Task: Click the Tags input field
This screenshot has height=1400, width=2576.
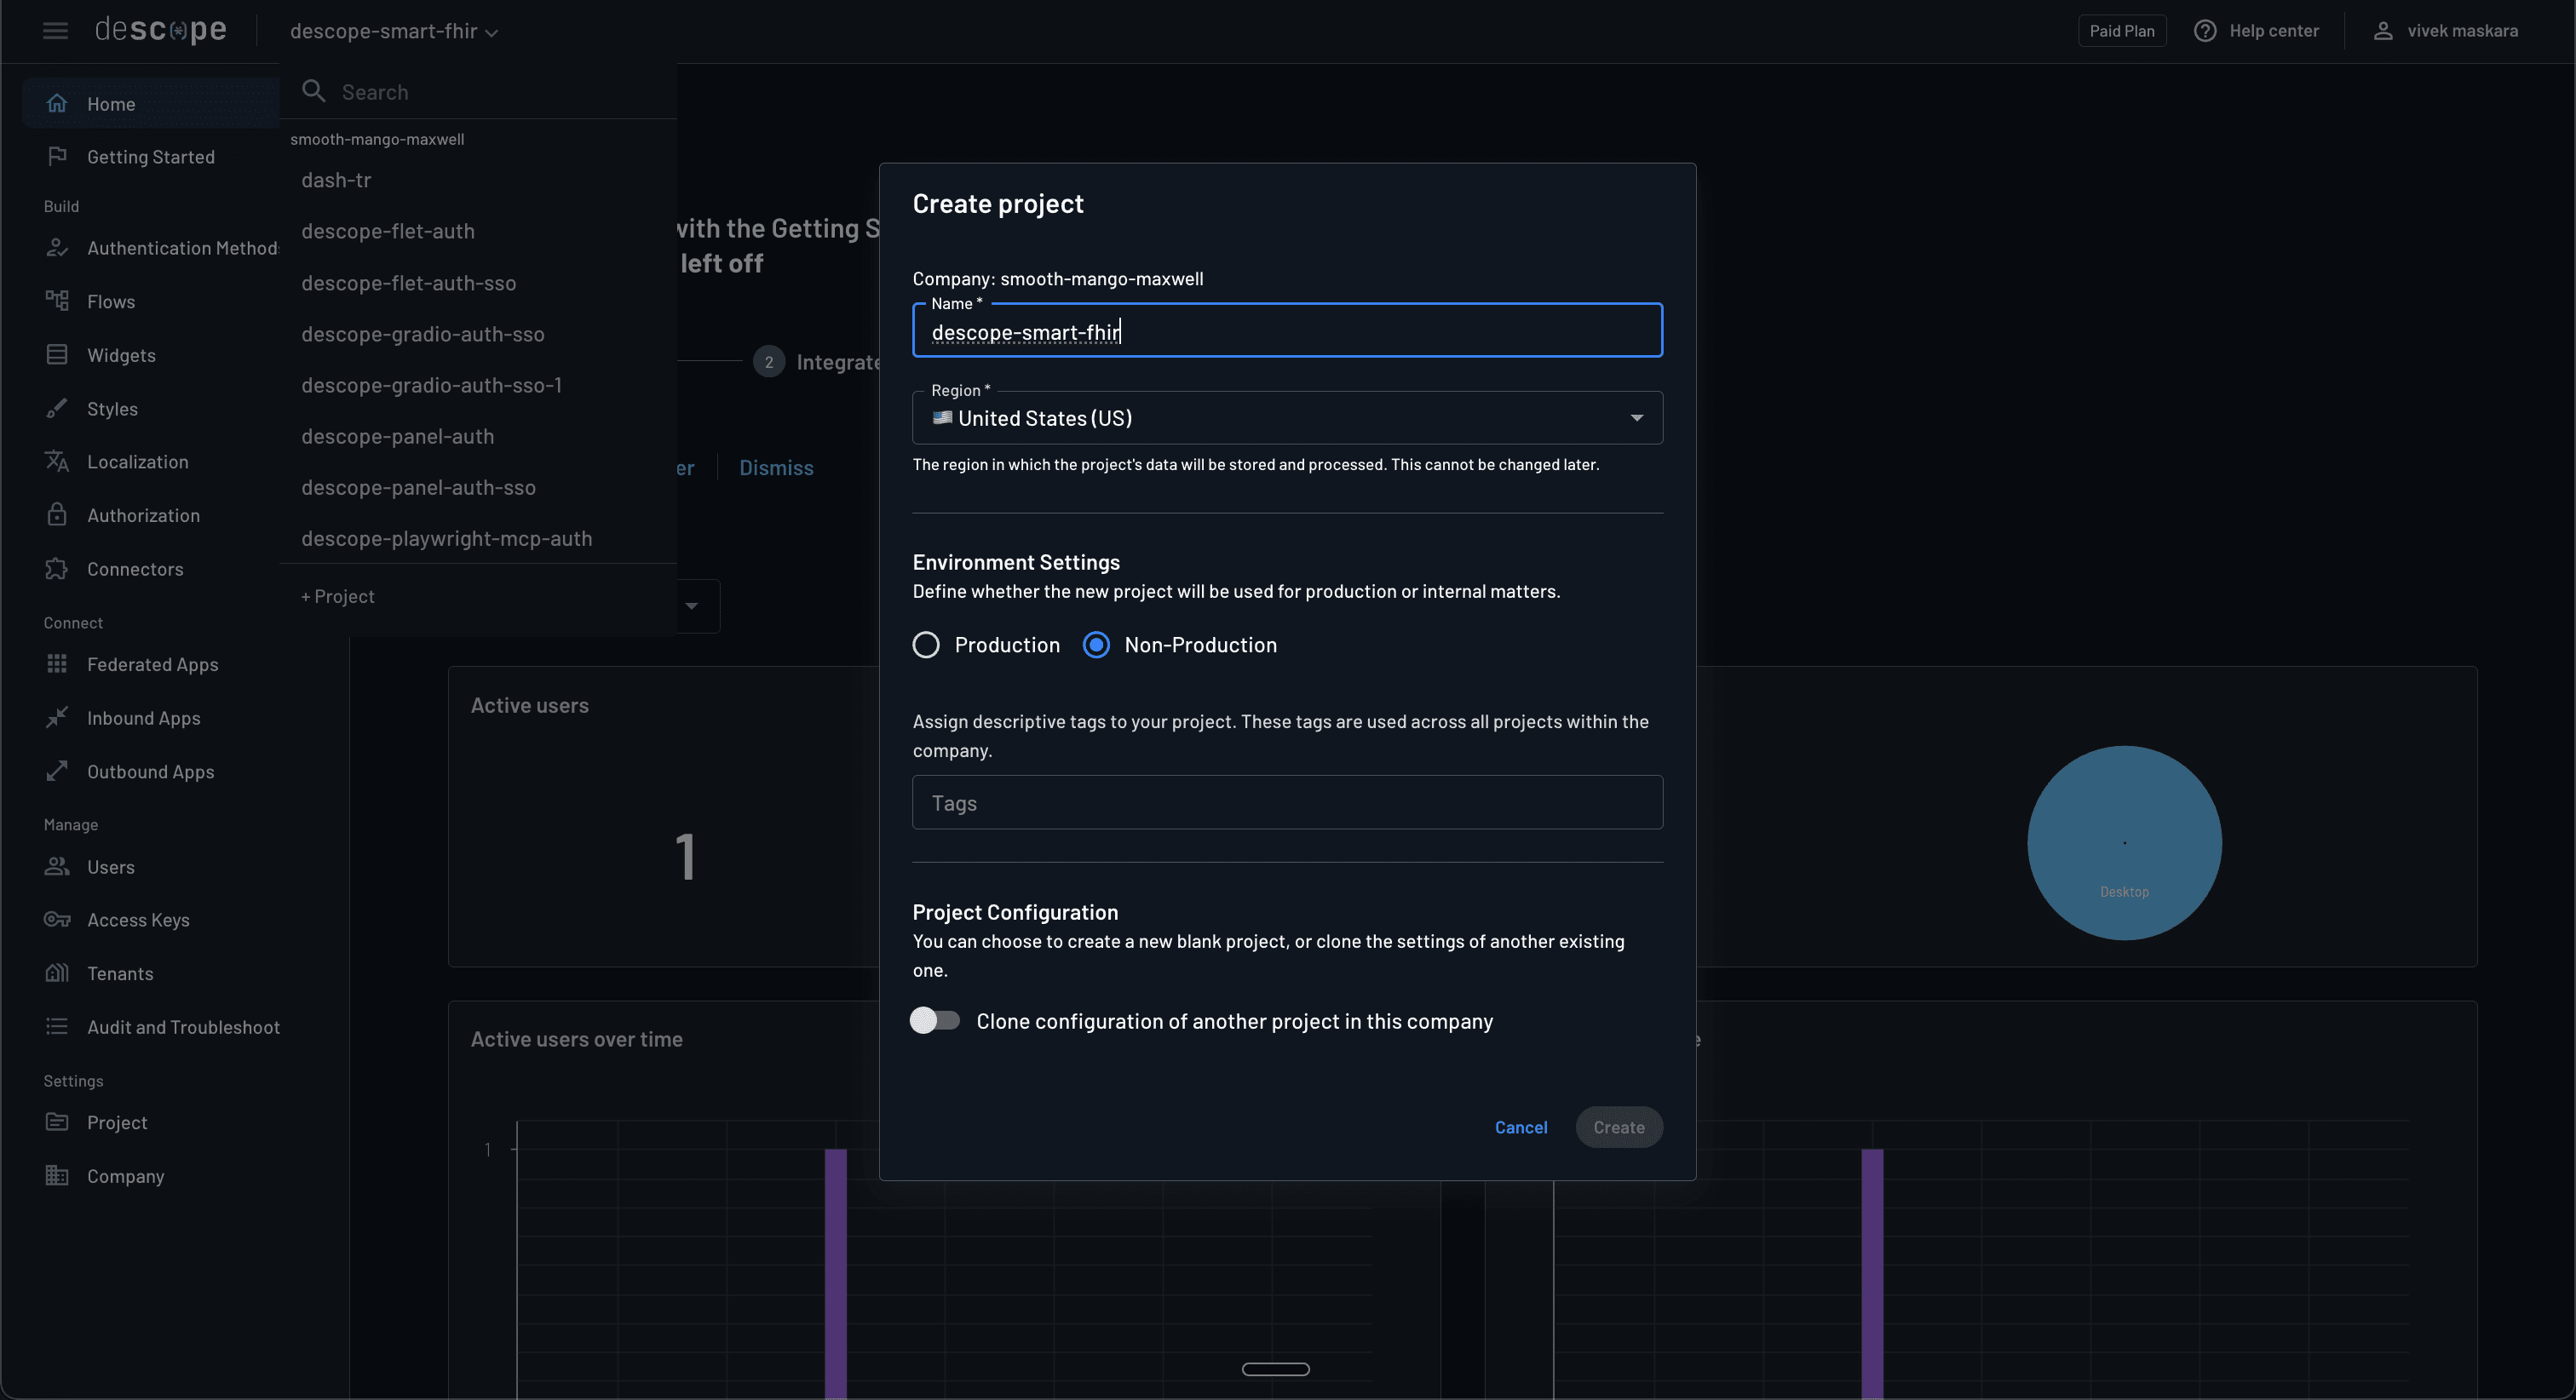Action: click(x=1287, y=802)
